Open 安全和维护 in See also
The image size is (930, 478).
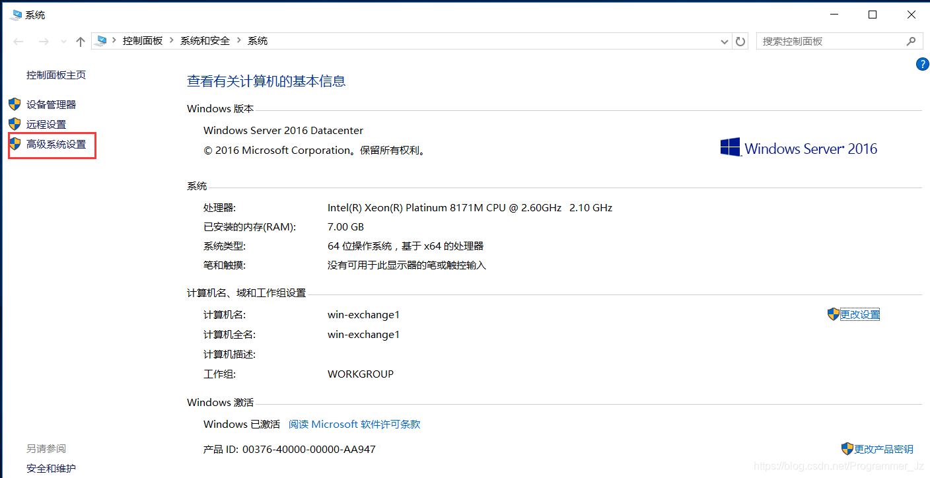51,469
